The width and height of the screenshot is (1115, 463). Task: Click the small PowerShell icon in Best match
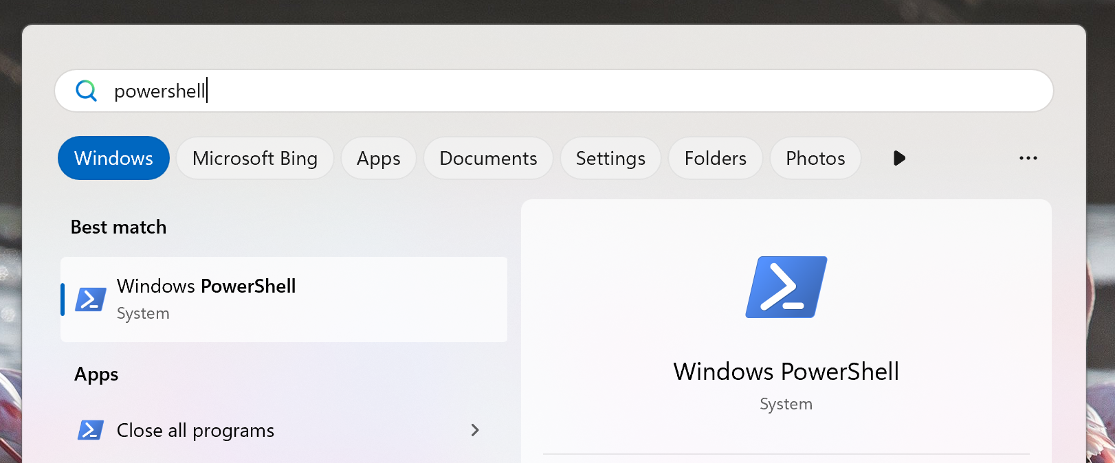pyautogui.click(x=91, y=300)
